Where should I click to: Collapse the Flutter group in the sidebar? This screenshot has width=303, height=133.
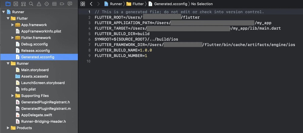point(8,18)
